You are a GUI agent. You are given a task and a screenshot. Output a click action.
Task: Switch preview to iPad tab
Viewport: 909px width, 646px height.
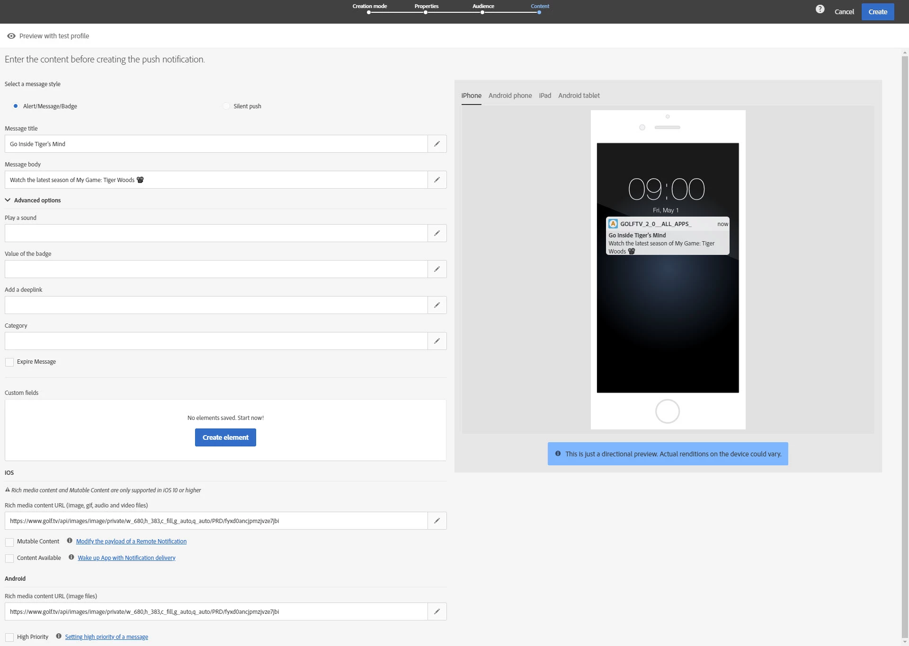point(545,96)
